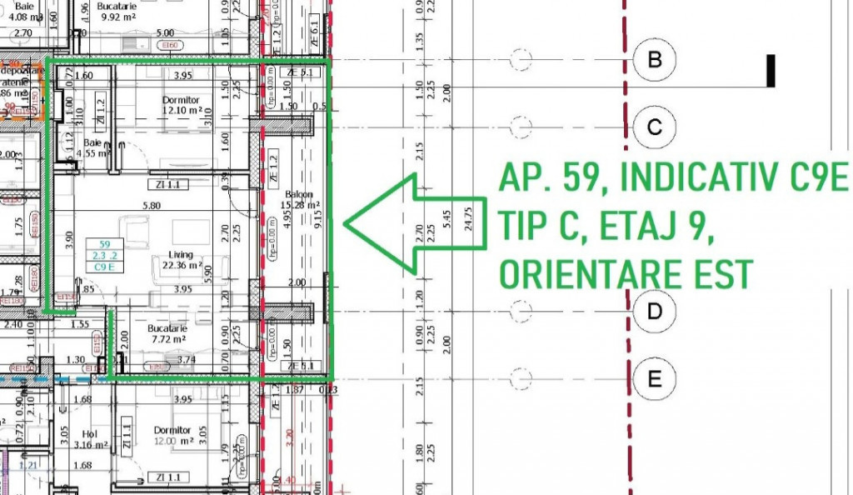Select the vertical '5.45' dimension
Viewport: 853px width, 495px height.
click(447, 219)
